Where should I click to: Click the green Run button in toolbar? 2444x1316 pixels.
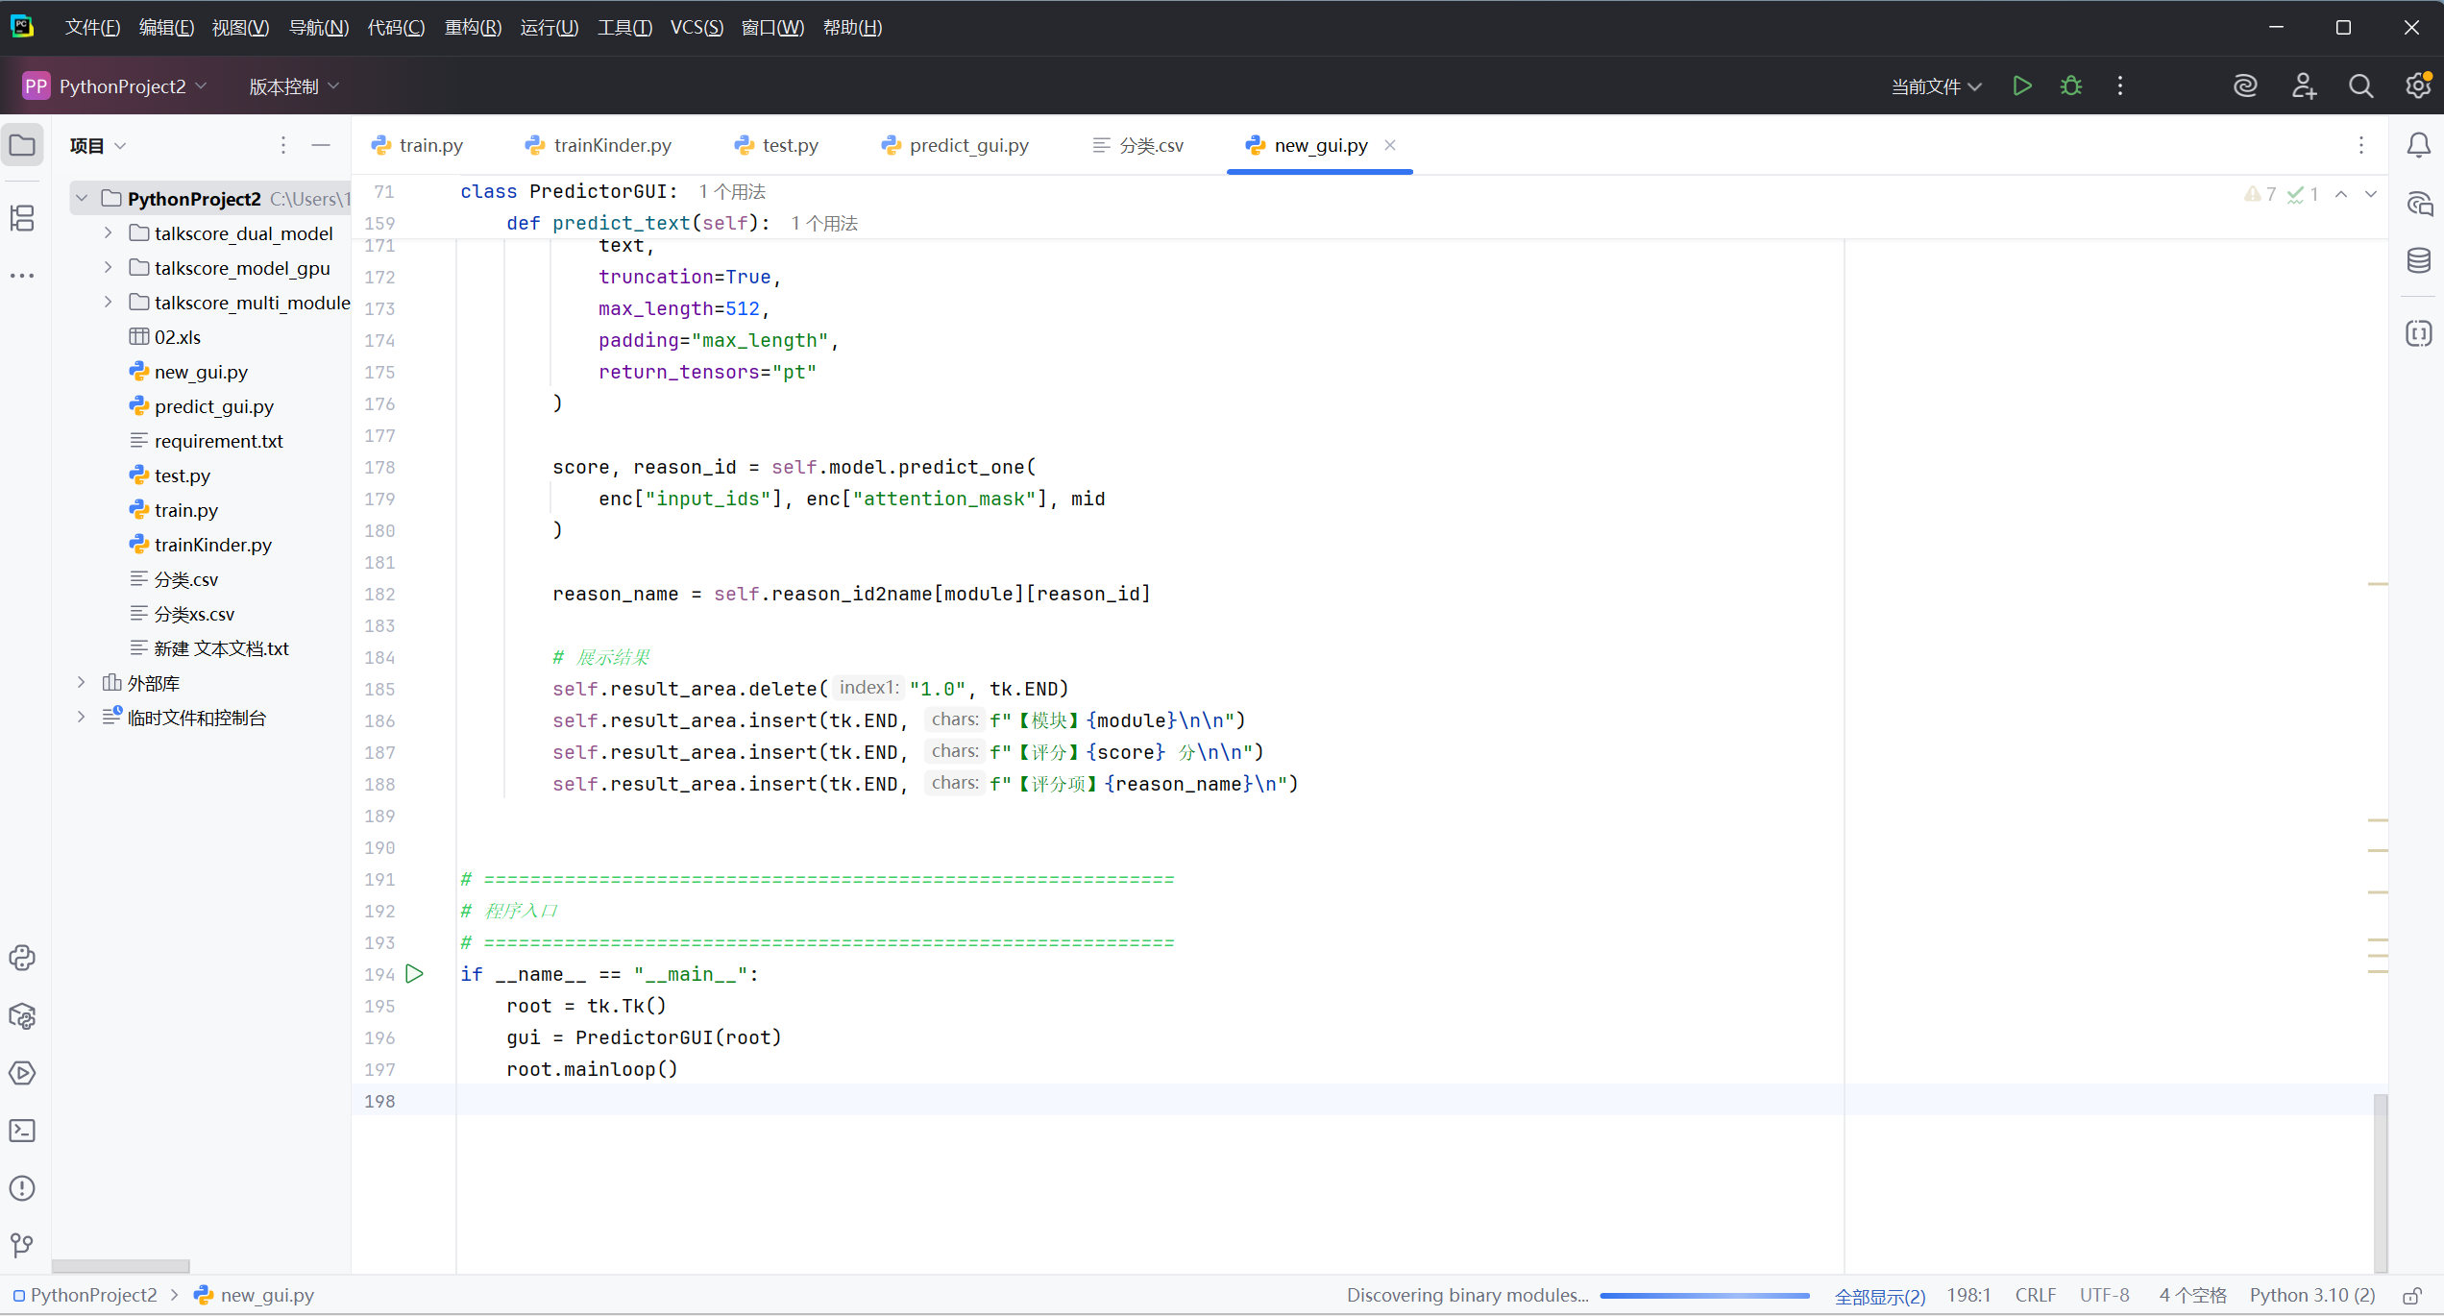point(2021,86)
